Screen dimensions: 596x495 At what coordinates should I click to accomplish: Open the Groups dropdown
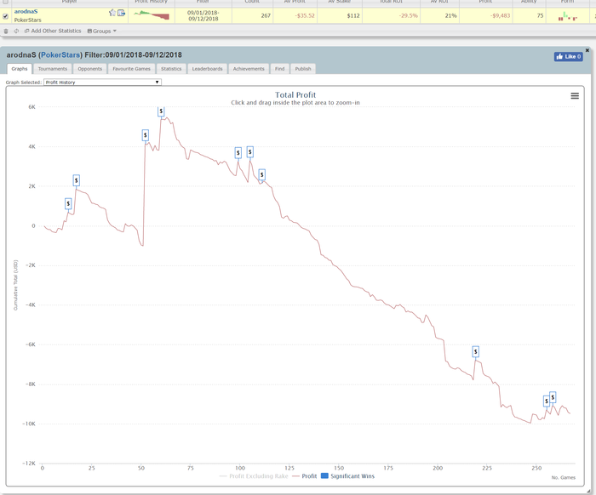102,31
